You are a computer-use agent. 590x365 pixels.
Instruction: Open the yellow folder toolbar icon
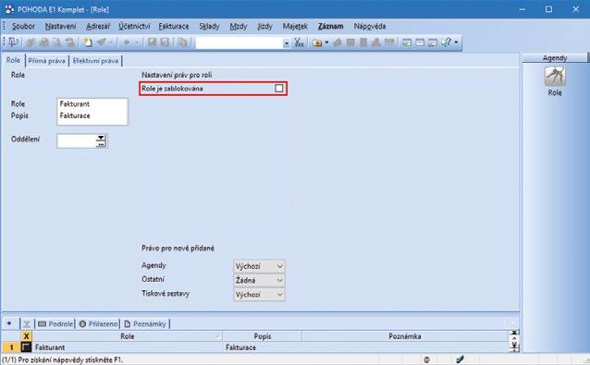[x=317, y=43]
